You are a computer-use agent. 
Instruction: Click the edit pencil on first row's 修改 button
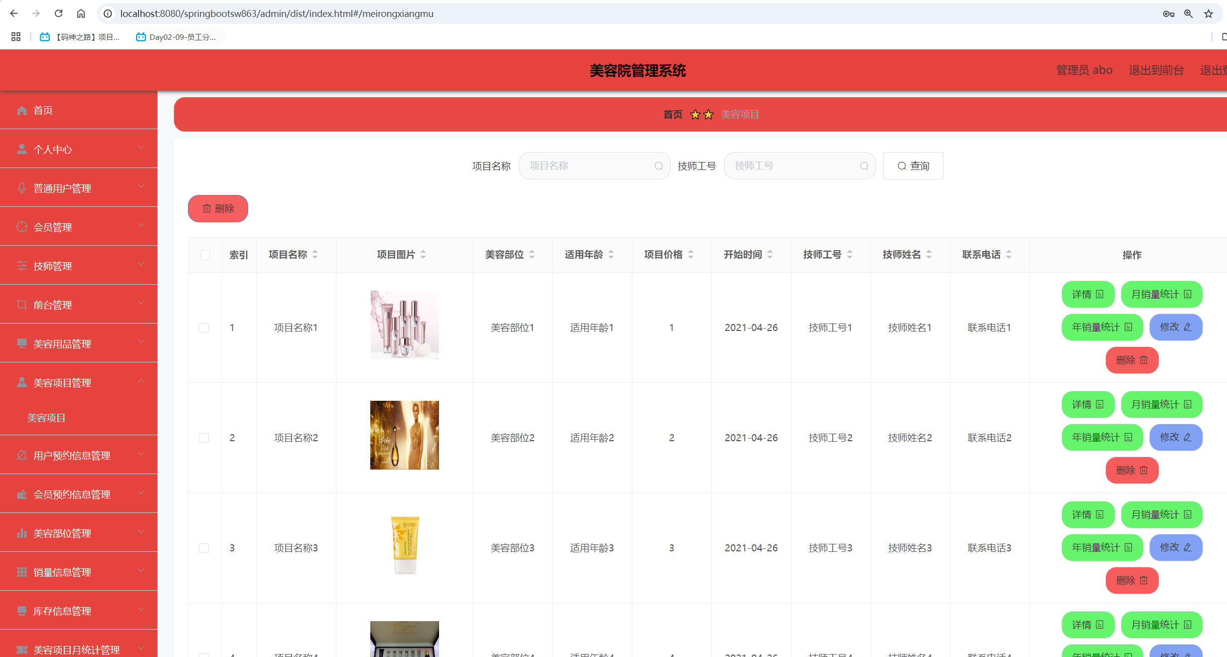coord(1187,328)
